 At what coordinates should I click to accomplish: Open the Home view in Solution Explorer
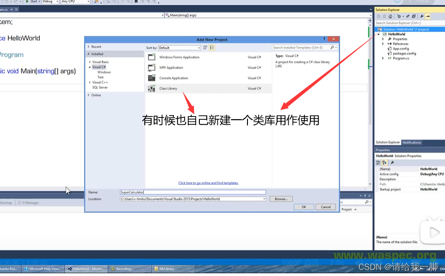[390, 17]
